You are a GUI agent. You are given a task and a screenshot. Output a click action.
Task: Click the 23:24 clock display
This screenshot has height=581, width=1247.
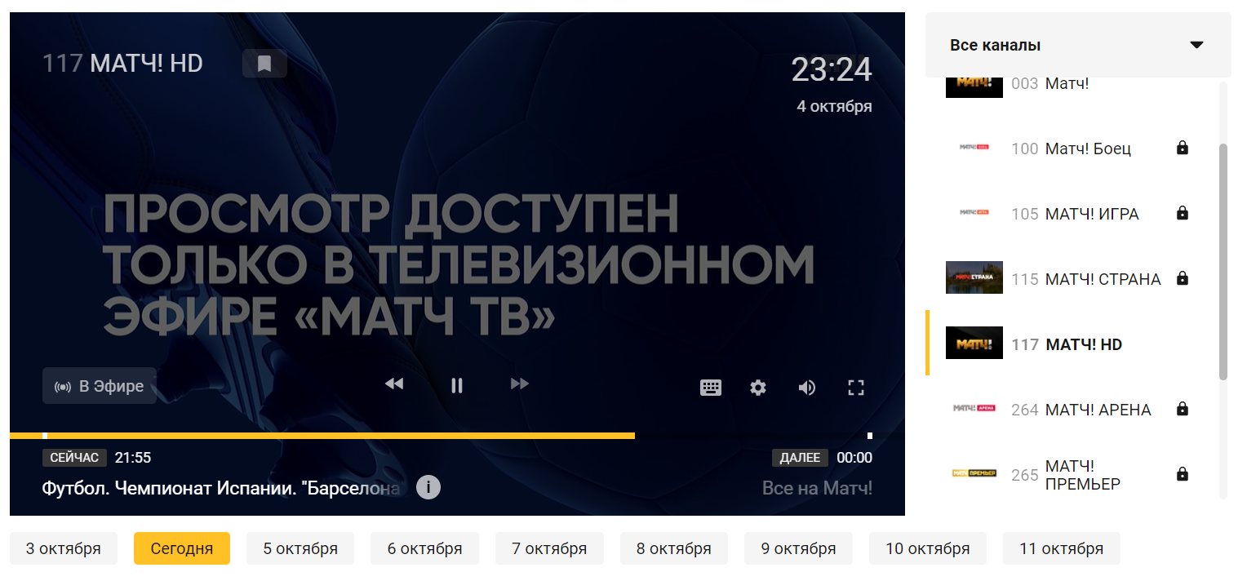coord(832,70)
